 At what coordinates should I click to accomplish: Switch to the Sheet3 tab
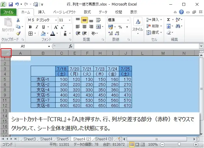pos(30,139)
